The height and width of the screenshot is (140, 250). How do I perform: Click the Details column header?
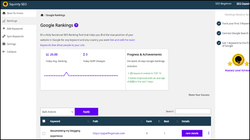coord(186,121)
